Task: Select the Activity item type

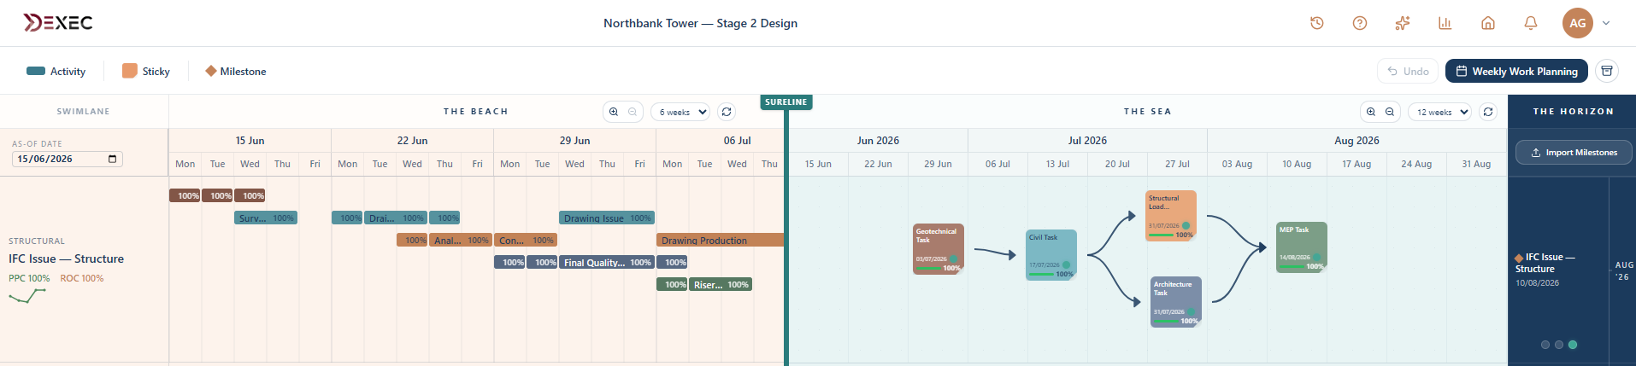Action: [56, 71]
